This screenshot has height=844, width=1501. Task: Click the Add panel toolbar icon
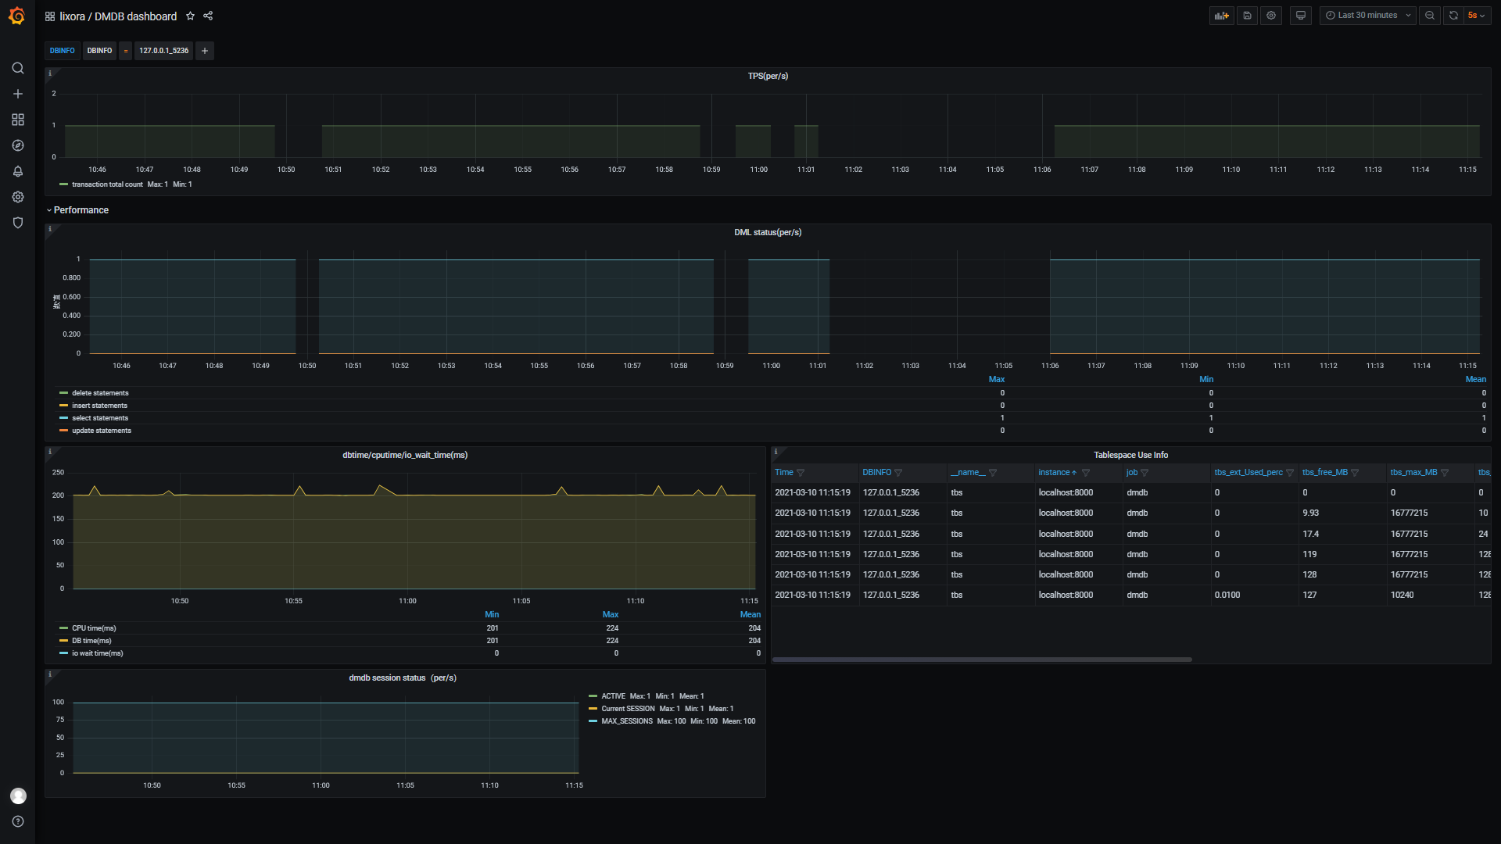[x=1221, y=16]
